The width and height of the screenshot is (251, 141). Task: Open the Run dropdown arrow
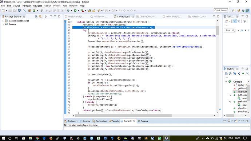pyautogui.click(x=79, y=11)
